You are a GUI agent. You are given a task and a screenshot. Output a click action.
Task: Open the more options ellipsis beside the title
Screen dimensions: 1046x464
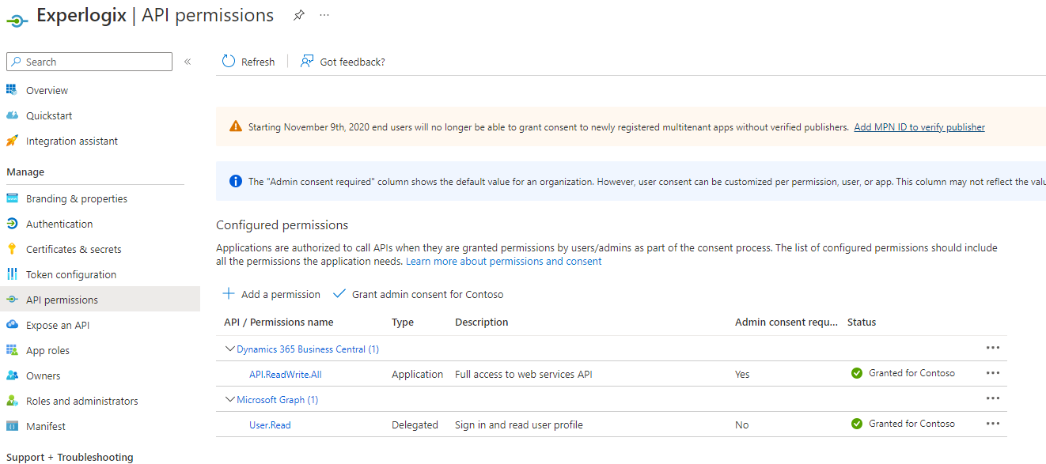click(x=324, y=15)
